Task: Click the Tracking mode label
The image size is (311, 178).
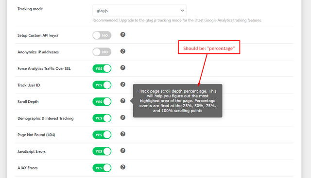Action: (x=30, y=9)
